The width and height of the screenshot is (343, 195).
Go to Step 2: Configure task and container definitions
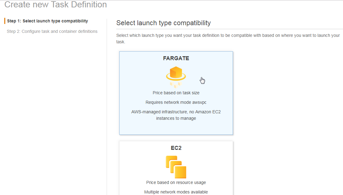point(52,31)
